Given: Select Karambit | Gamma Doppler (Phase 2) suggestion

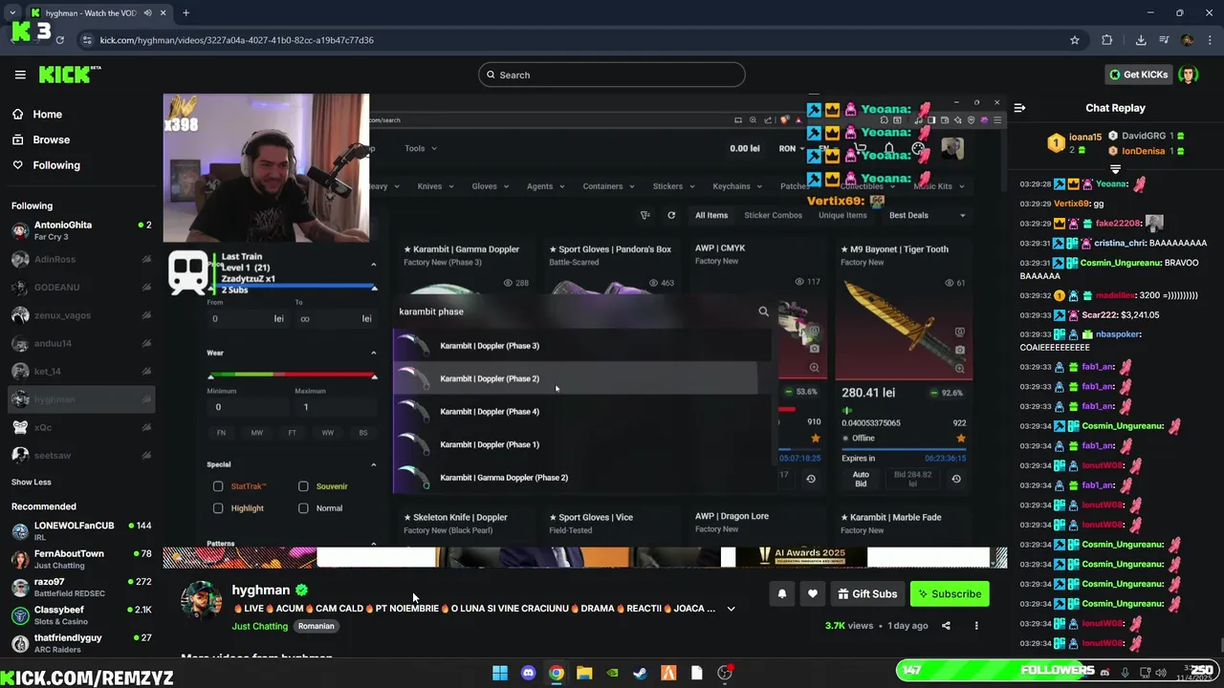Looking at the screenshot, I should (x=582, y=478).
